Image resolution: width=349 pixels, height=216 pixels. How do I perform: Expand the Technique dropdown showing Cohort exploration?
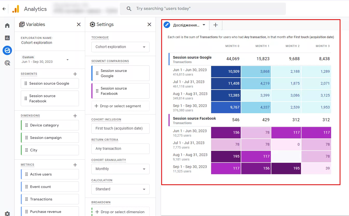(x=120, y=47)
